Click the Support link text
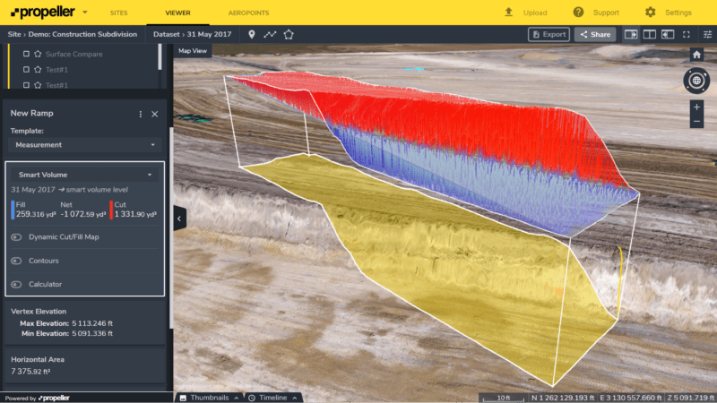 [606, 13]
